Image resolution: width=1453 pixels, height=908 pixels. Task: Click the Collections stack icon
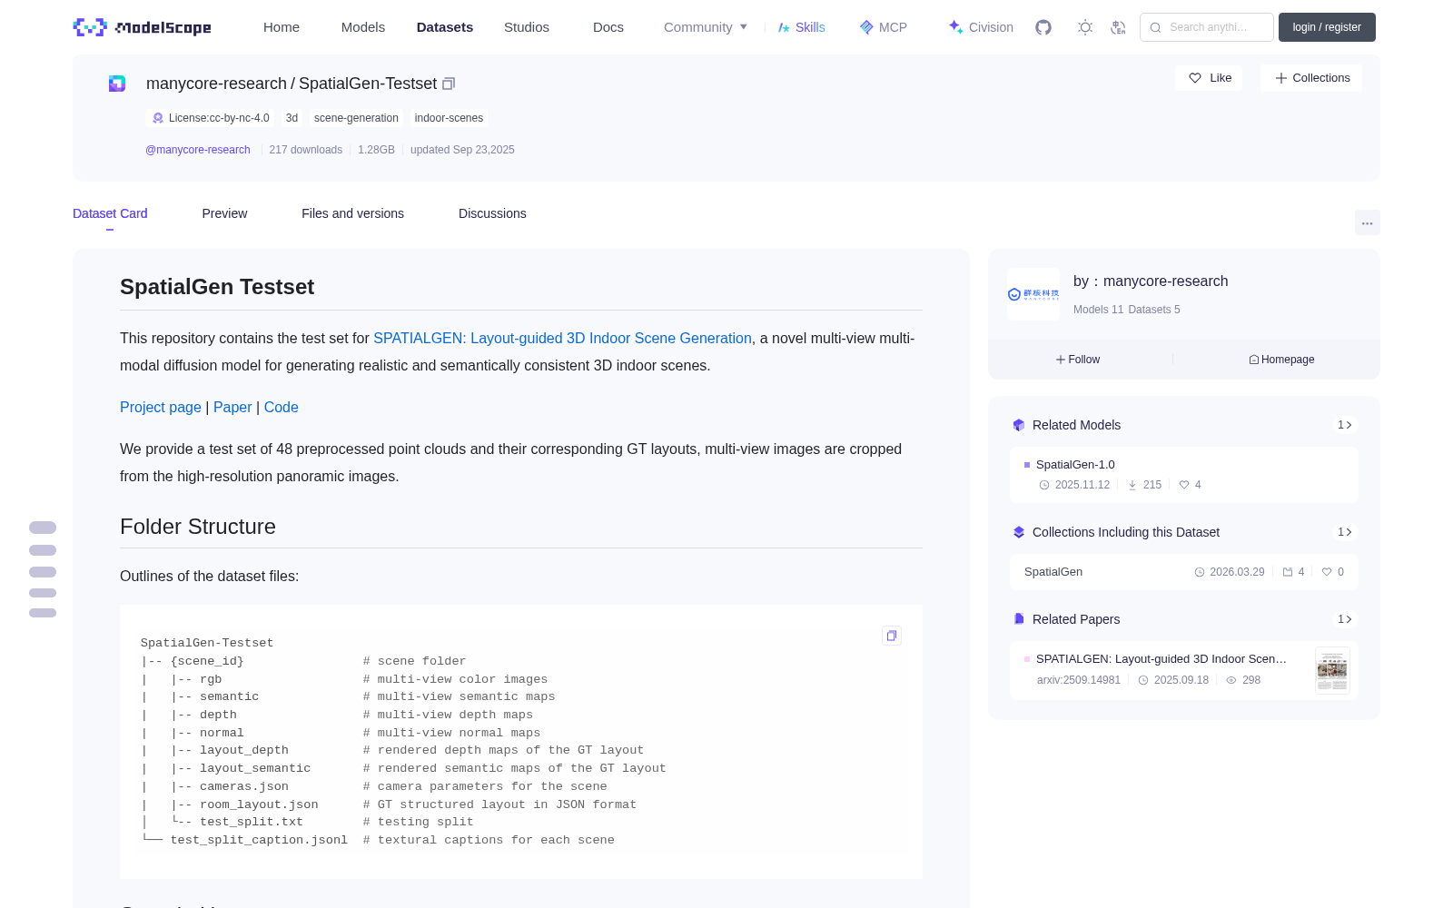pyautogui.click(x=1019, y=532)
